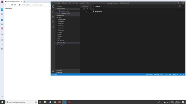The height and width of the screenshot is (104, 186).
Task: Open the editor More Actions ellipsis in VS Code
Action: coord(183,6)
